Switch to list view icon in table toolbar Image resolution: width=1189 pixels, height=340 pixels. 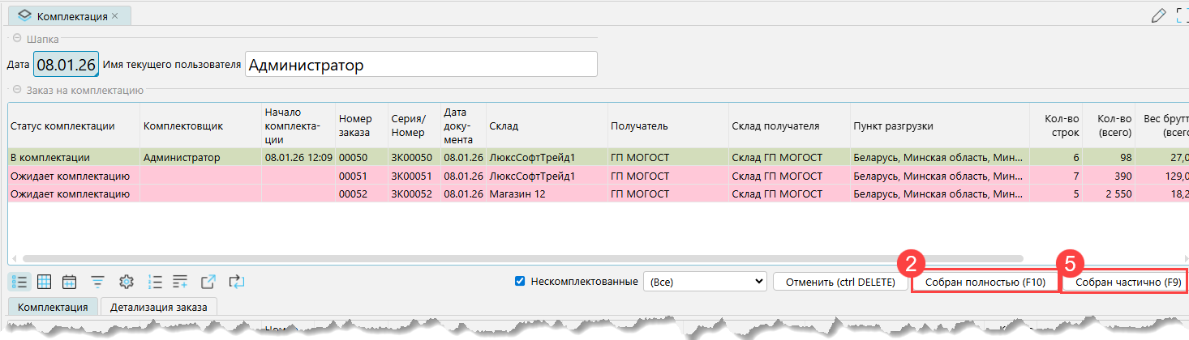[19, 282]
